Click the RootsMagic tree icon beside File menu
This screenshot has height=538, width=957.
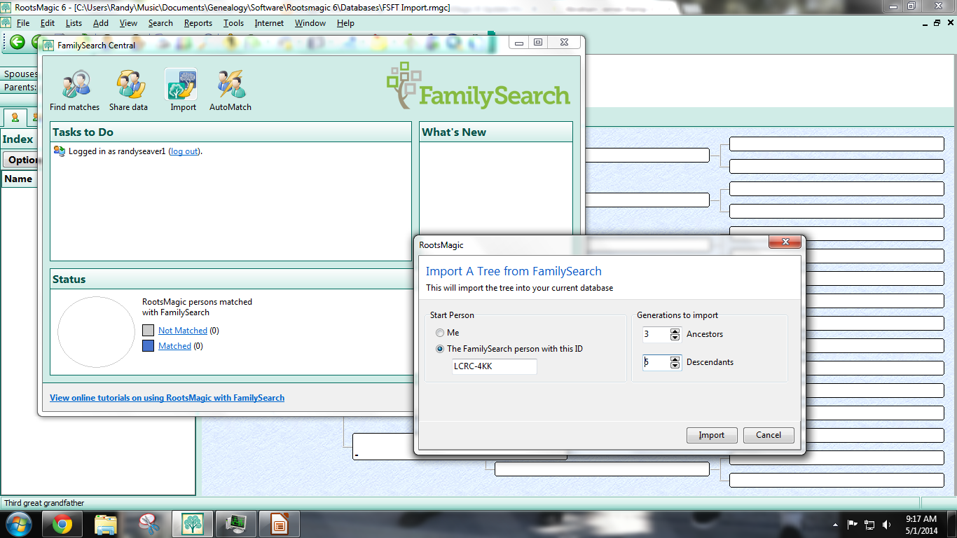[6, 23]
